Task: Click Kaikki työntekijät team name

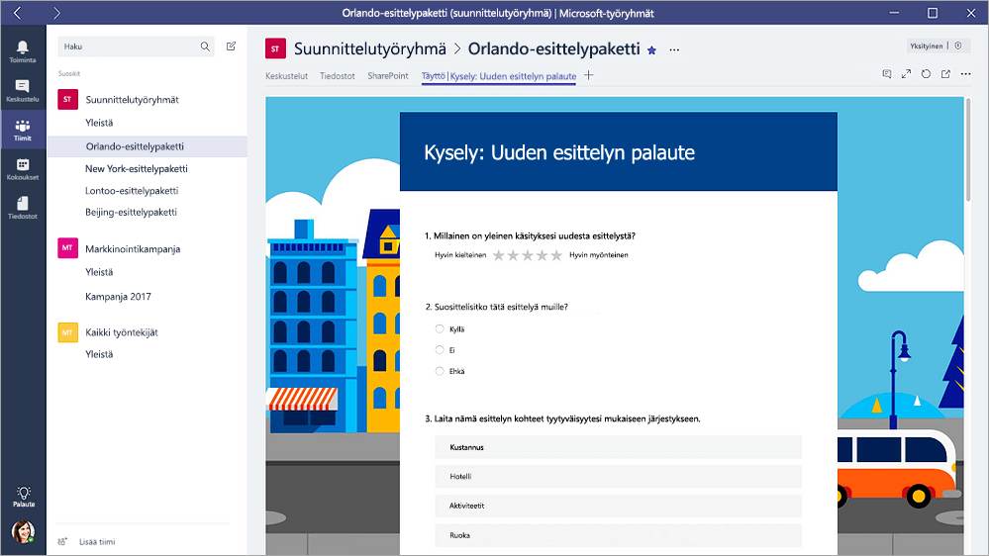Action: (122, 332)
